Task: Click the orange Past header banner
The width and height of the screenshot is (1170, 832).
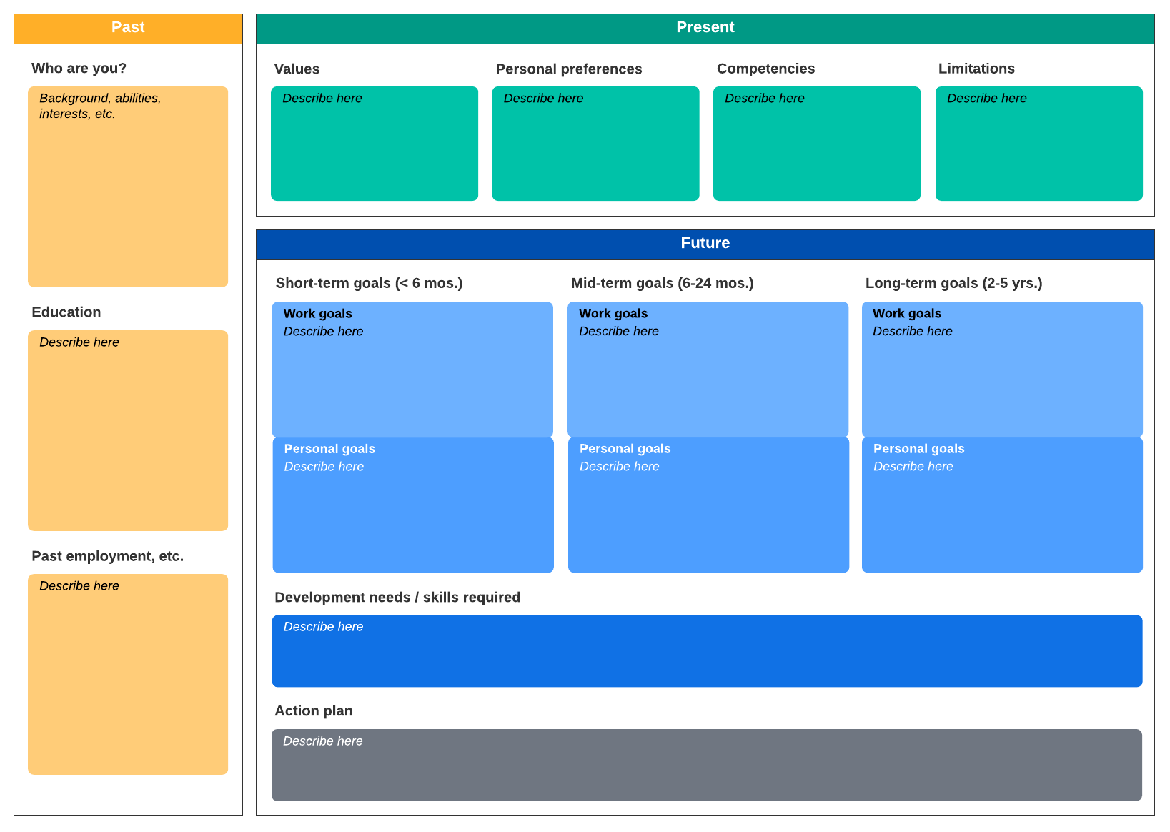Action: (128, 29)
